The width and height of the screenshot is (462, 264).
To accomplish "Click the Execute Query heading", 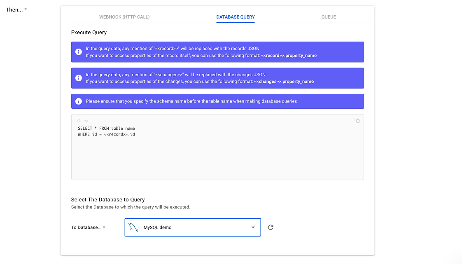I will click(x=89, y=32).
